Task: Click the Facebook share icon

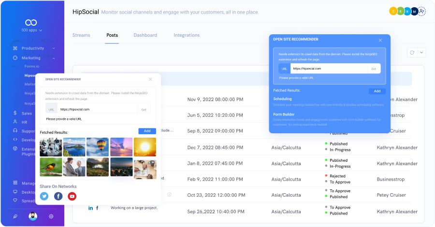Action: pos(58,196)
